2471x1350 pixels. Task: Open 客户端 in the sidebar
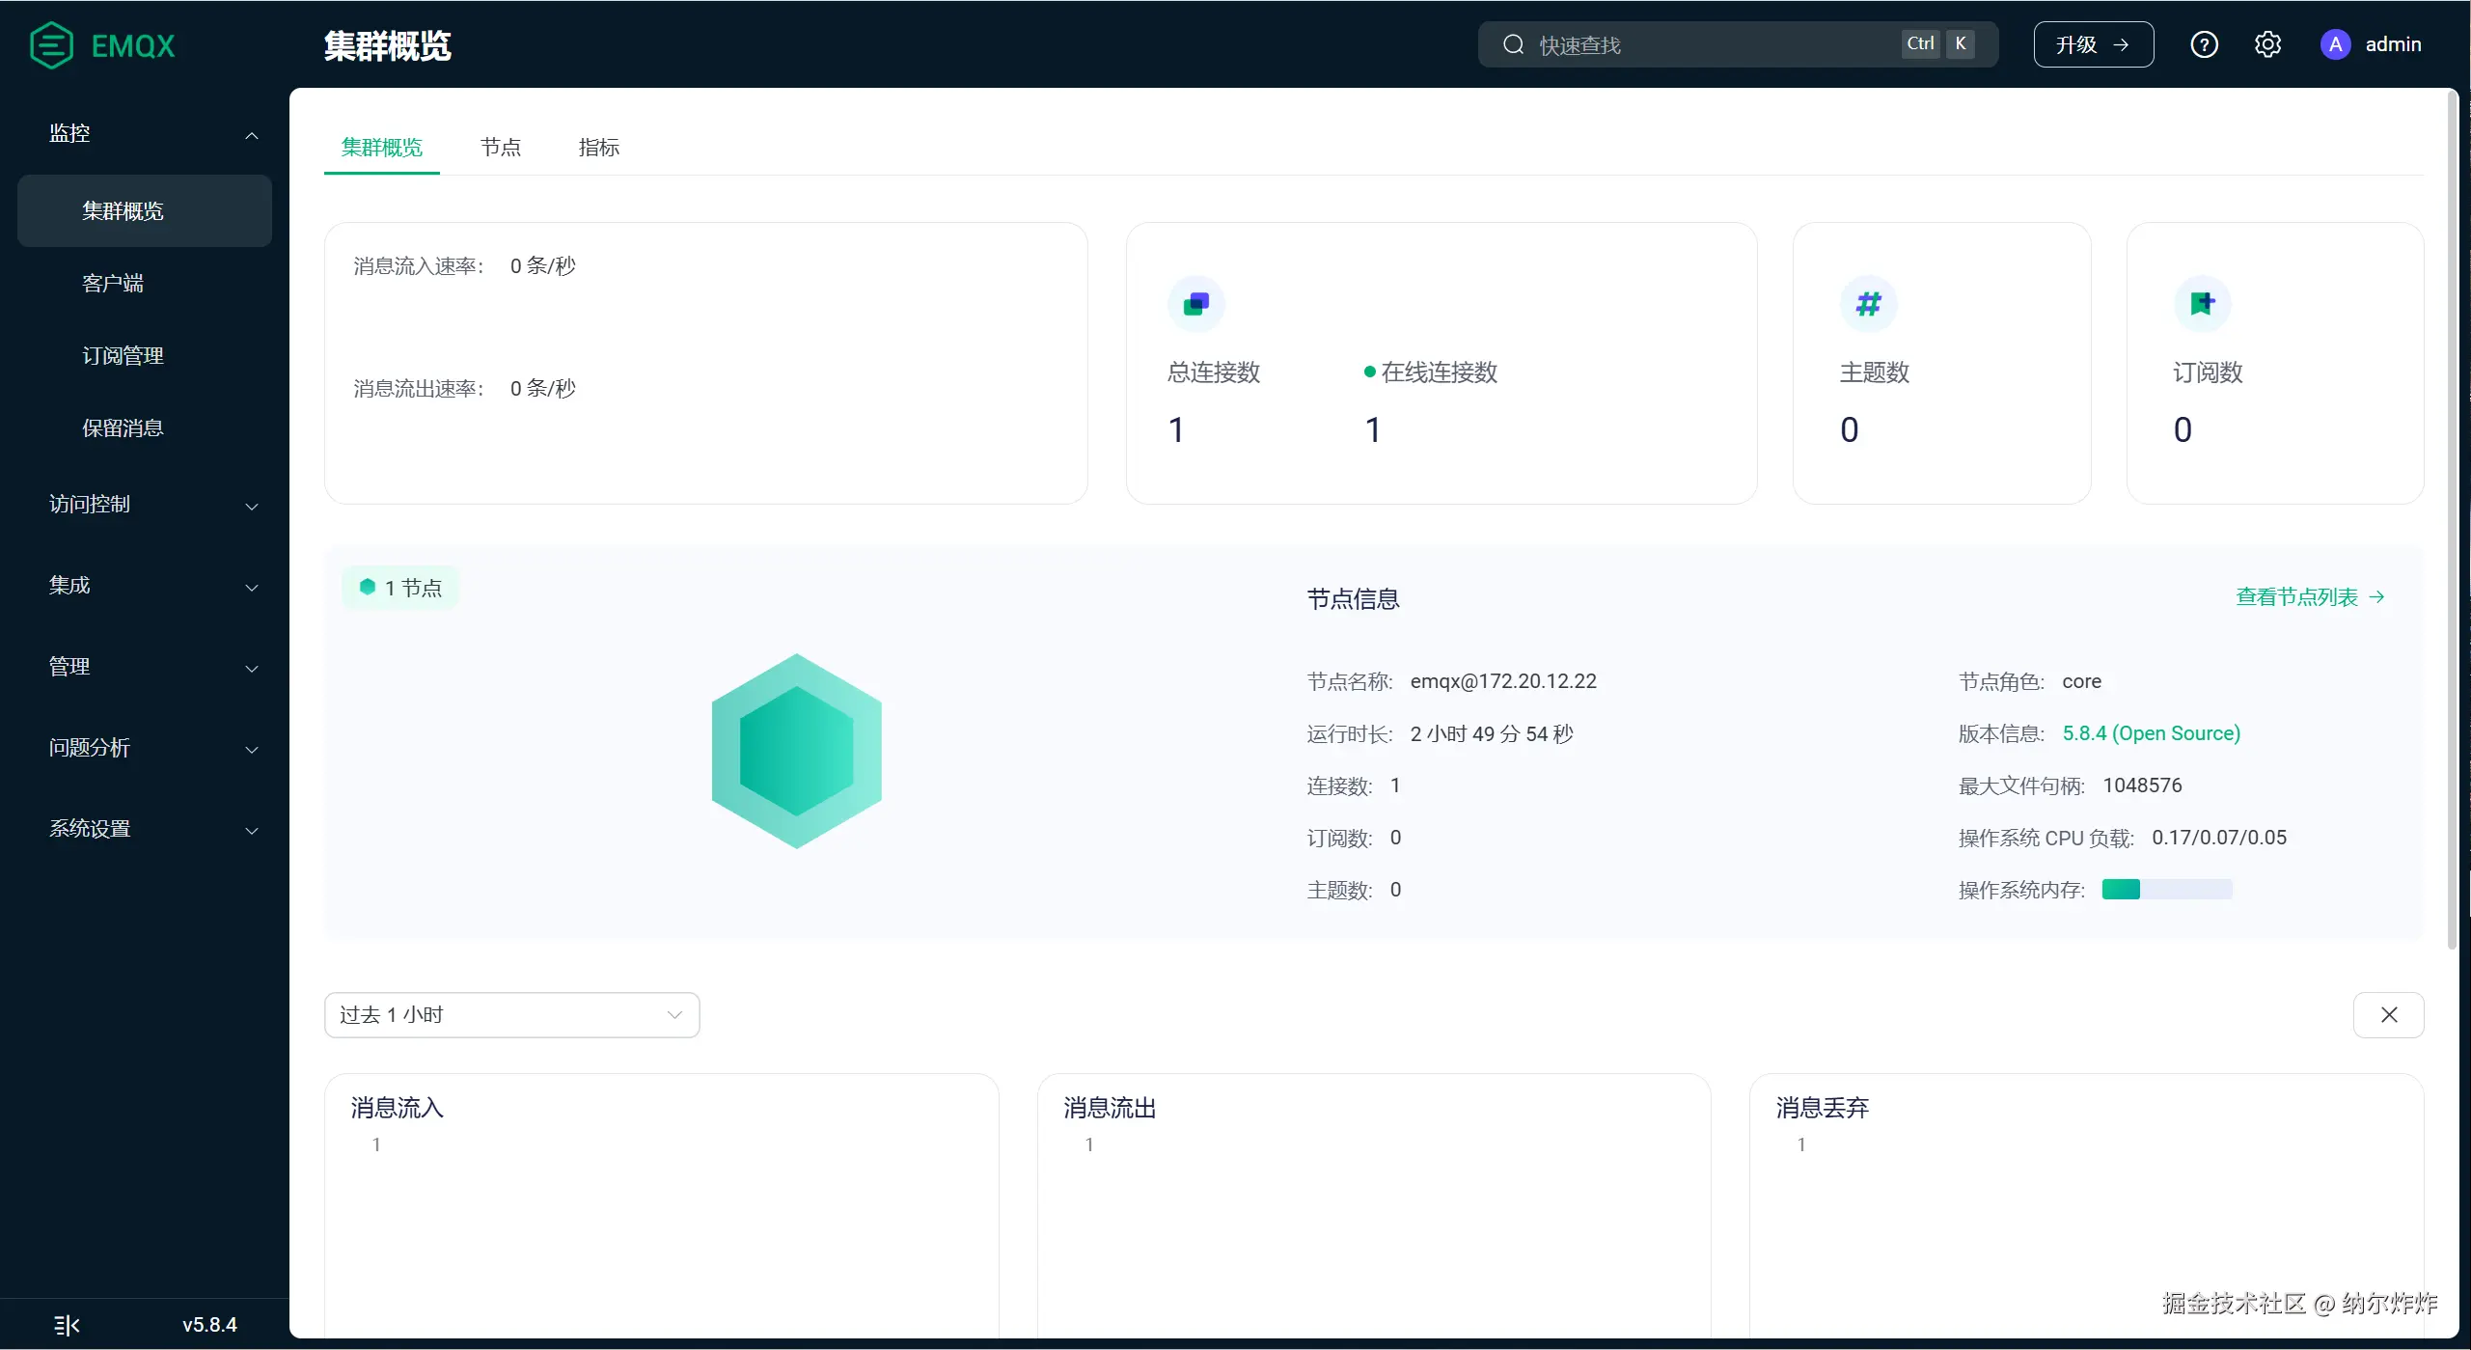click(x=113, y=284)
